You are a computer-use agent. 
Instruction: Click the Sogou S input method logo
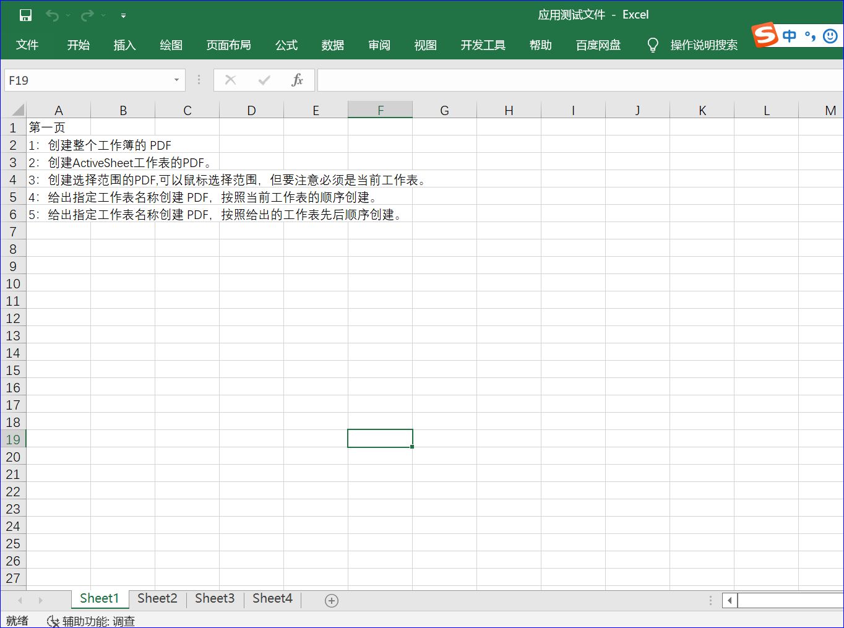[x=765, y=35]
